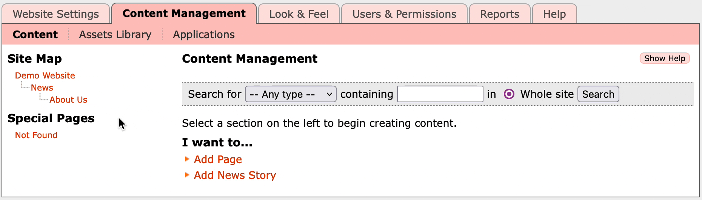Select the Content Management tab
Image resolution: width=702 pixels, height=200 pixels.
coord(184,14)
